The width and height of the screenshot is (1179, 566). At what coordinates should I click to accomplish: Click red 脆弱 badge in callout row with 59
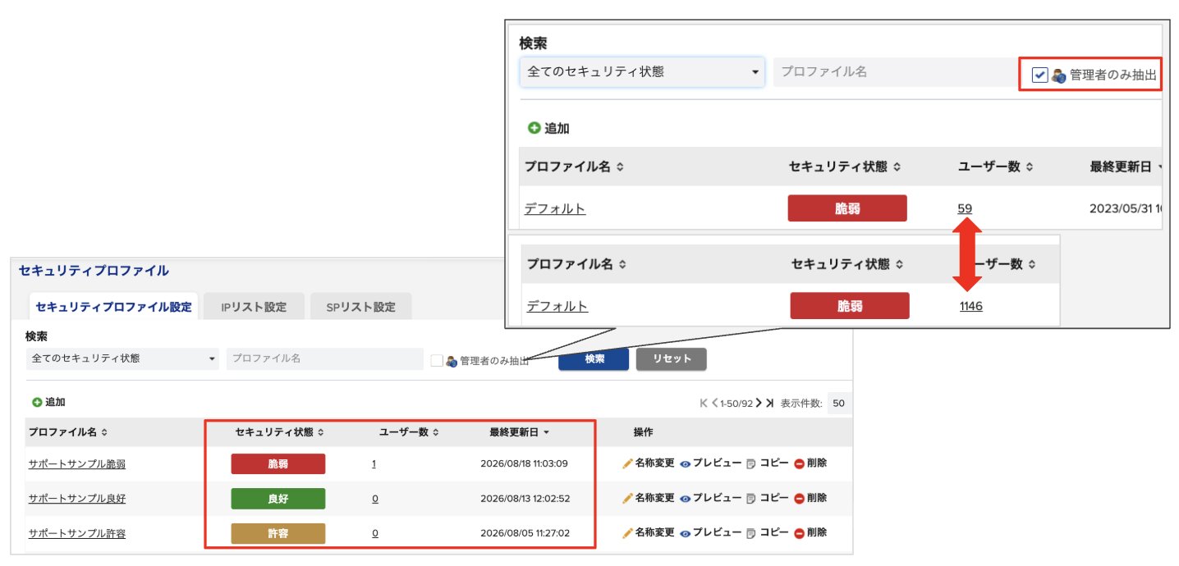tap(847, 208)
